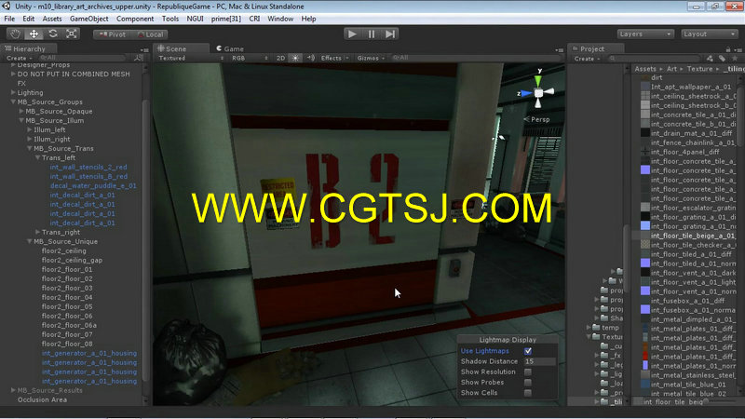Open the RGB render mode dropdown
This screenshot has width=745, height=419.
point(250,58)
